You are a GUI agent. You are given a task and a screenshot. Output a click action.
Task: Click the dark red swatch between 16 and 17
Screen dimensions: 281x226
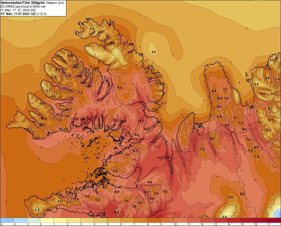pos(260,220)
